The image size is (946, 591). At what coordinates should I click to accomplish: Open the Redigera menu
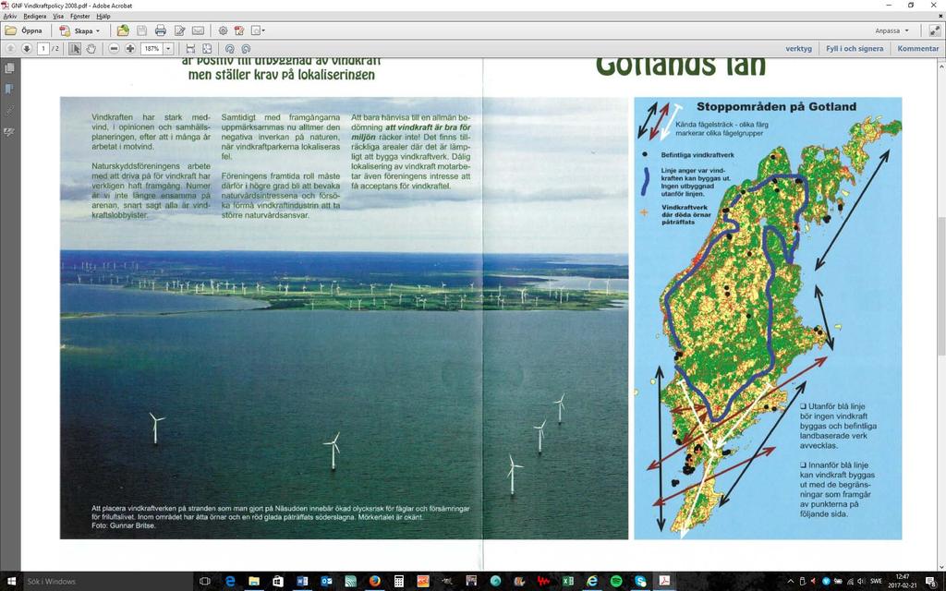coord(35,17)
